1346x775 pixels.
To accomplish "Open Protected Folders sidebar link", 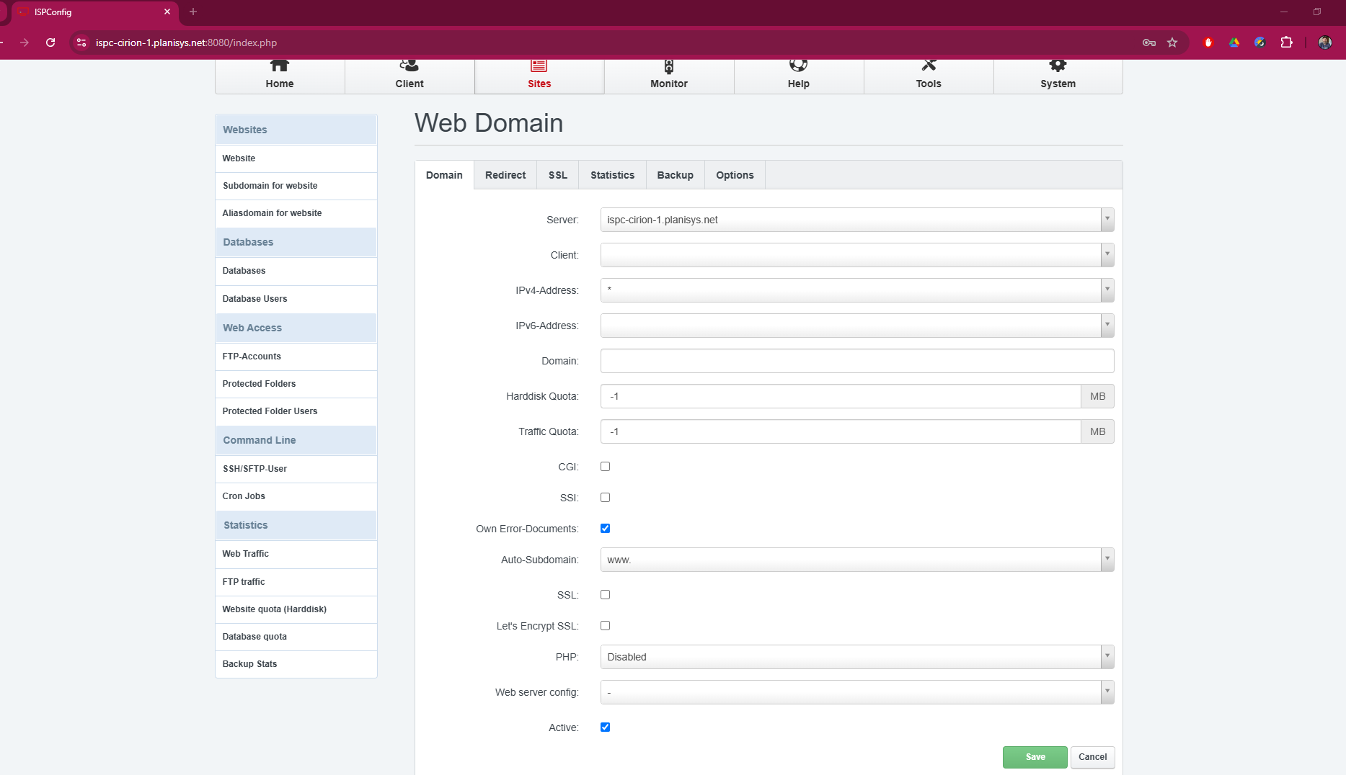I will pos(296,384).
